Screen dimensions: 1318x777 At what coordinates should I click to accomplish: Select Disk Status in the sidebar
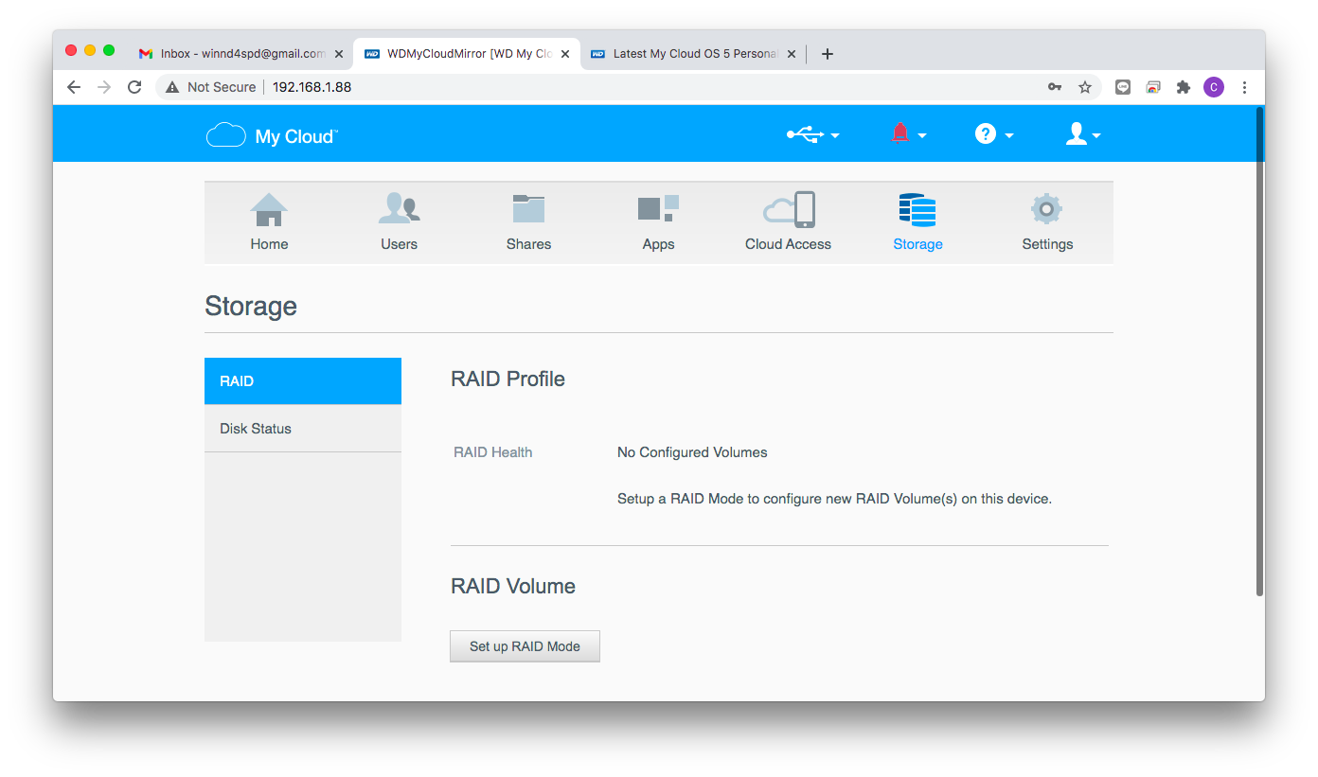click(x=303, y=429)
